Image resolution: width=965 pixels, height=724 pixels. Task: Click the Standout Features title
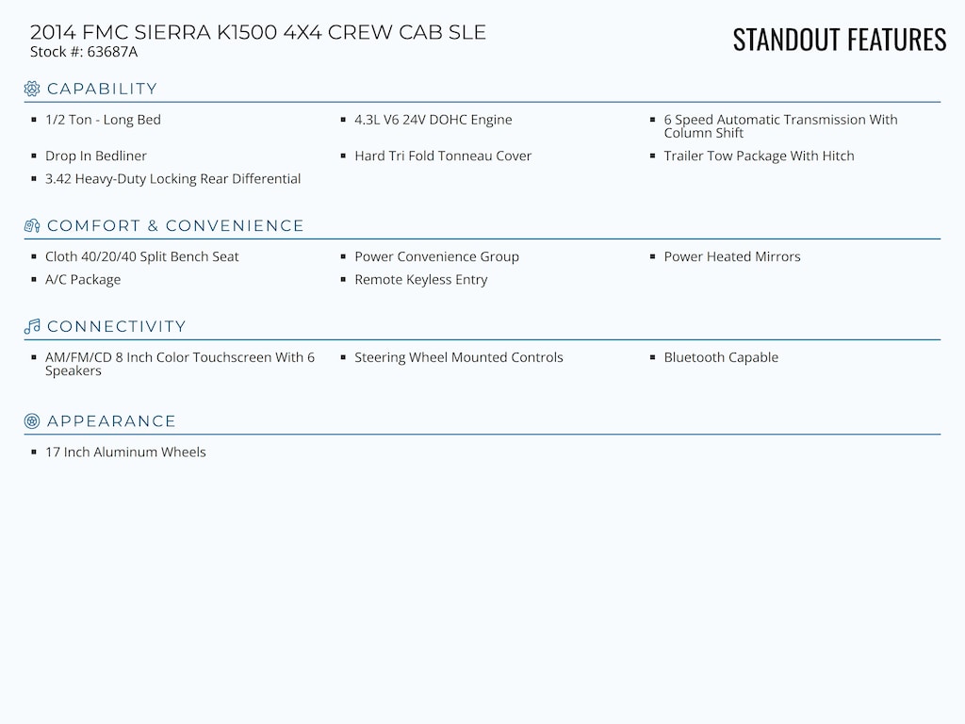839,40
